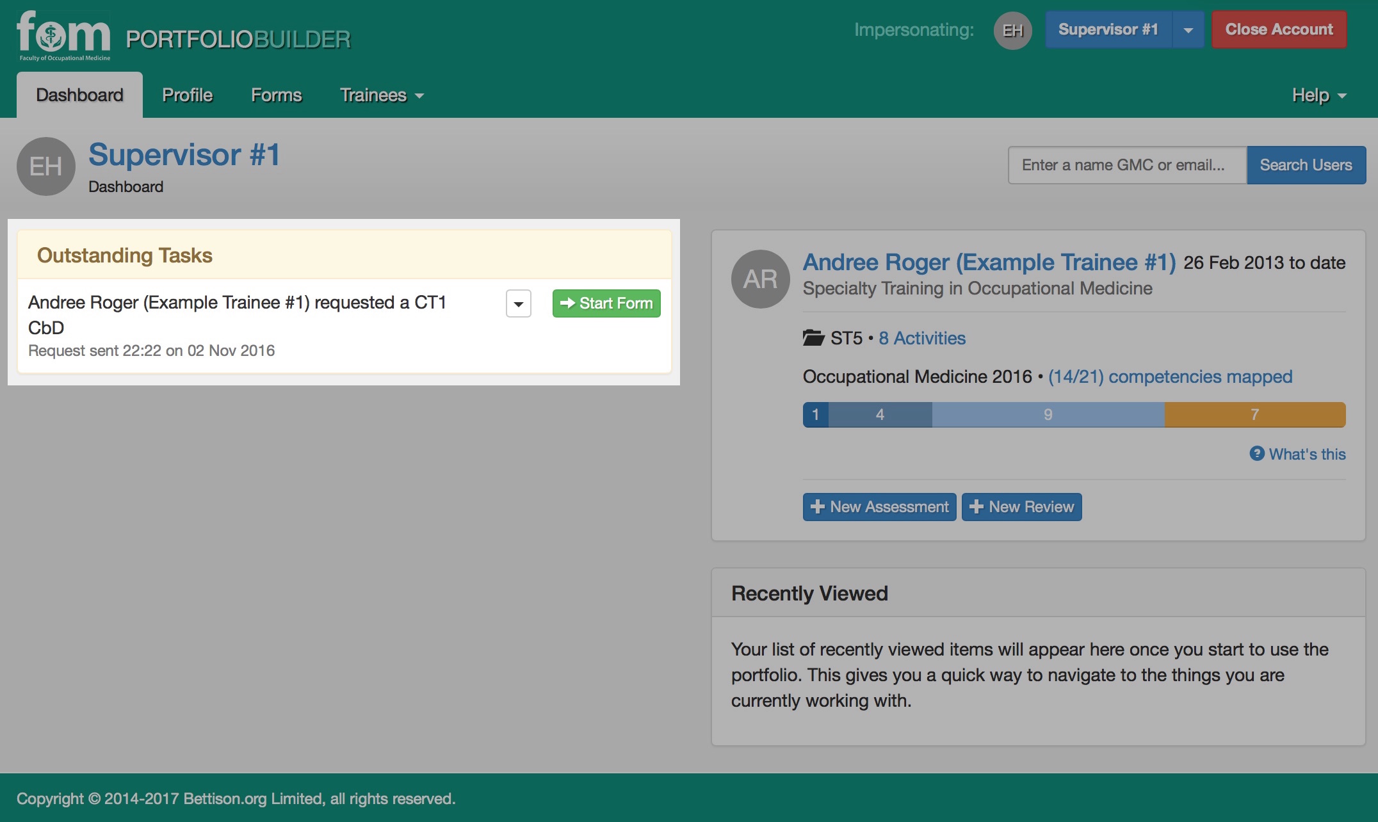Image resolution: width=1378 pixels, height=822 pixels.
Task: Click 'Request sent 22:22 on 02 Nov 2016' text
Action: coord(152,351)
